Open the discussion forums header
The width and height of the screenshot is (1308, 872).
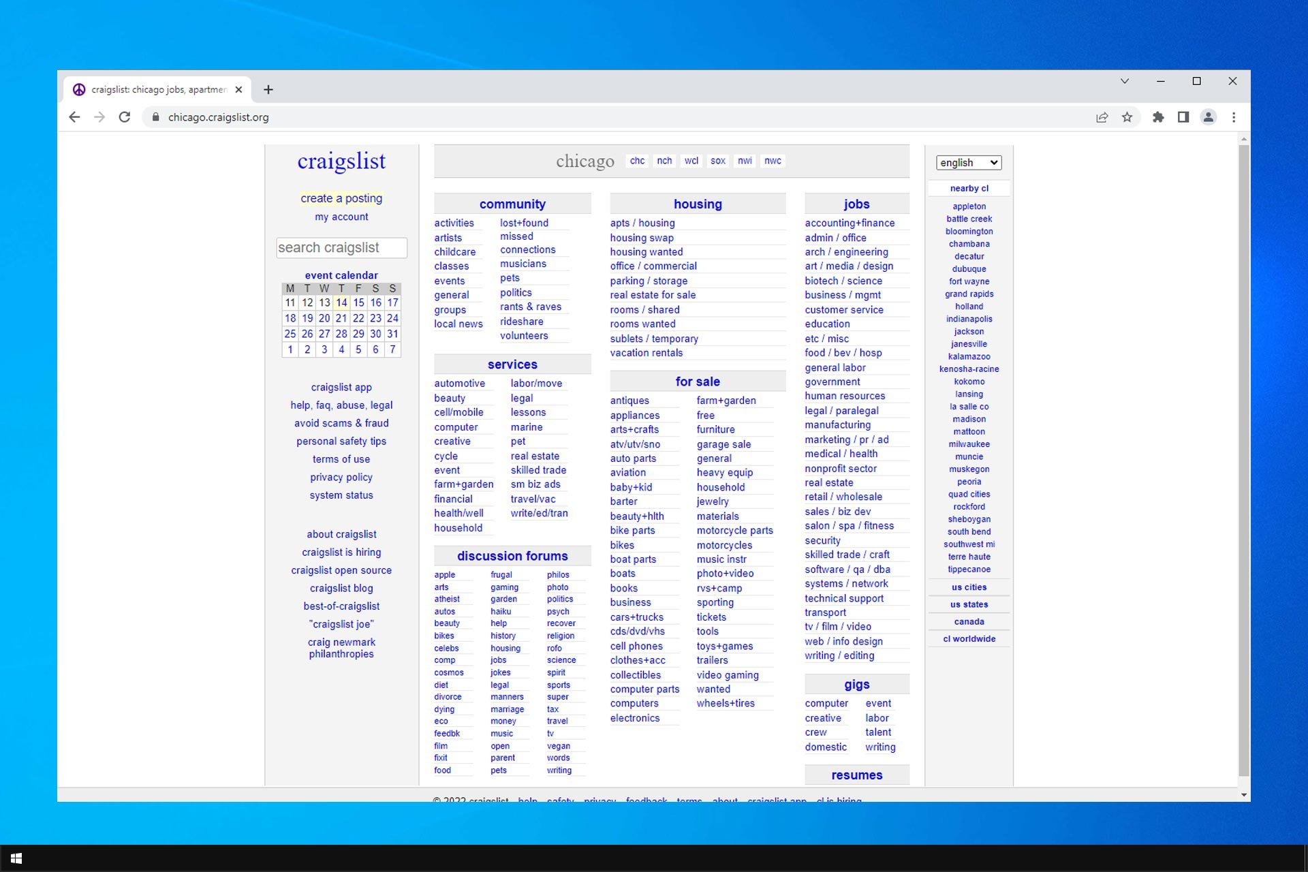[x=512, y=556]
